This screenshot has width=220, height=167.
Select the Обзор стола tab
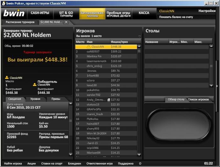176,99
